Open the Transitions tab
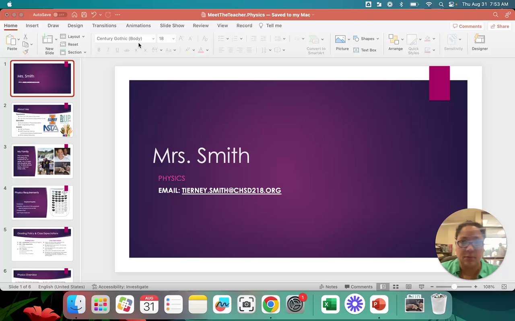 104,26
